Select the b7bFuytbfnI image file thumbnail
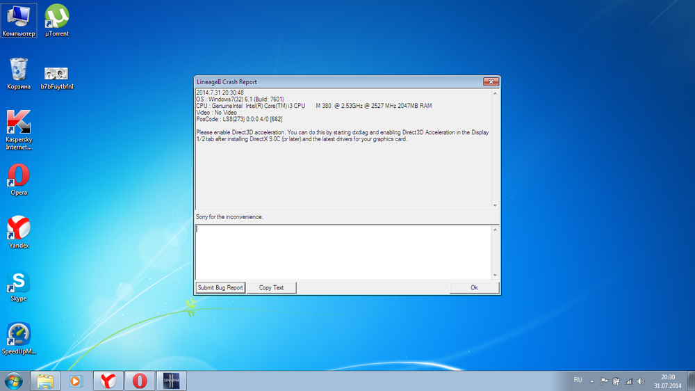The image size is (695, 391). (x=56, y=74)
